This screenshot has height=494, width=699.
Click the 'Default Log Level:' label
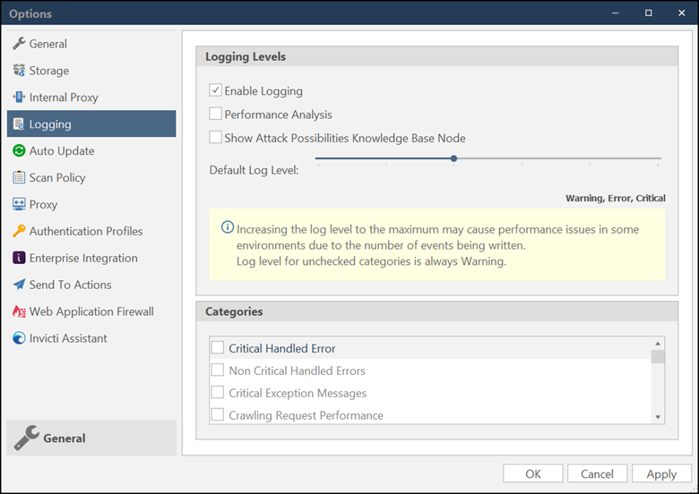tap(255, 170)
